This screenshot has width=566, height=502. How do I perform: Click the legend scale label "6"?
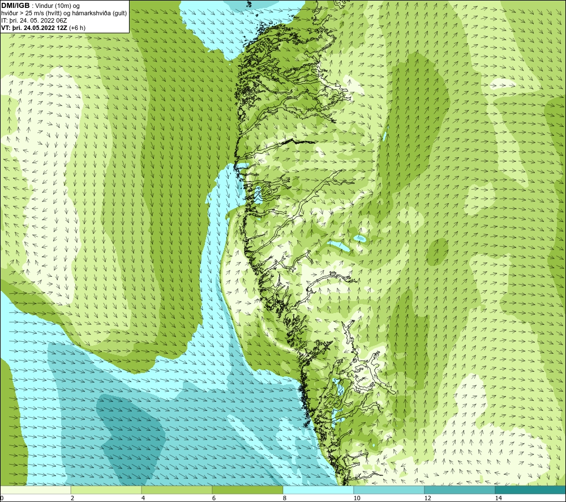pos(214,499)
